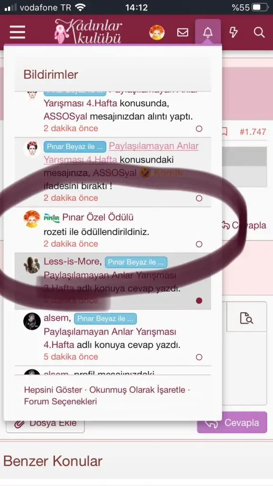Click Okunmuş Olarak İşaretle

point(137,390)
